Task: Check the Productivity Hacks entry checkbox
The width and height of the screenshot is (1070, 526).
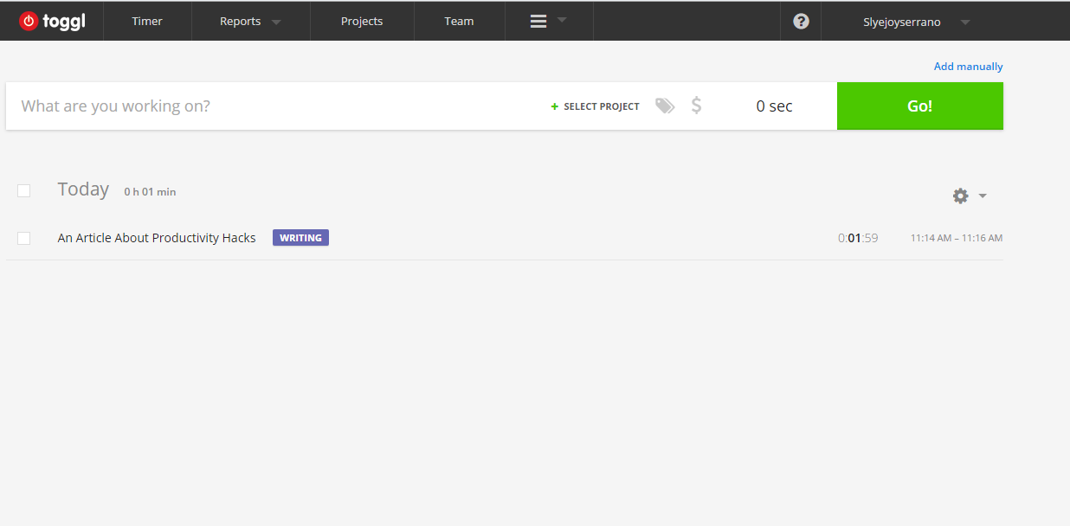Action: tap(23, 238)
